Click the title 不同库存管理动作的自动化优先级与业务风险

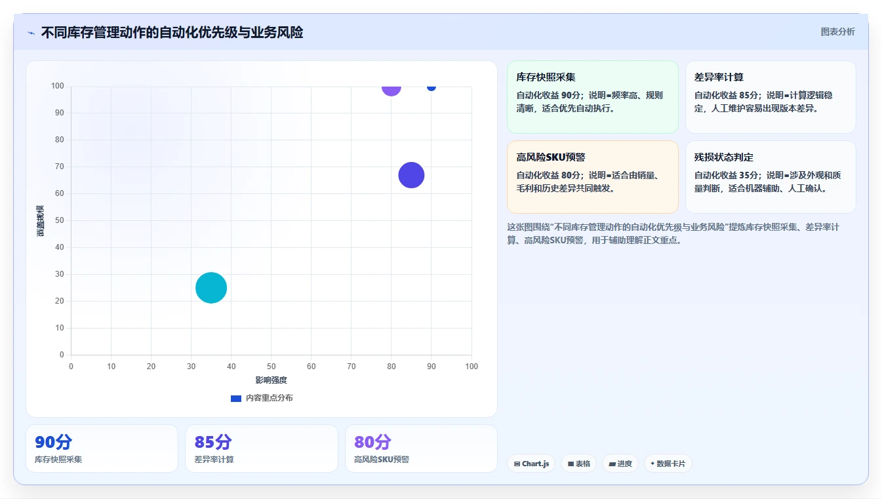[172, 33]
